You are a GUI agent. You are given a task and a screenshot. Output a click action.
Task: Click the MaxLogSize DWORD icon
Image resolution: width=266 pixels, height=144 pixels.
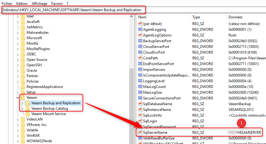[140, 92]
